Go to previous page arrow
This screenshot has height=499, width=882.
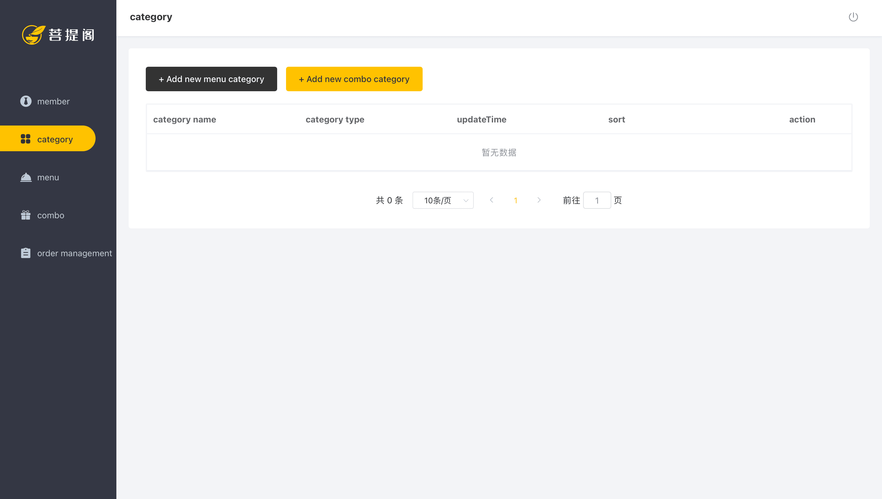tap(492, 200)
